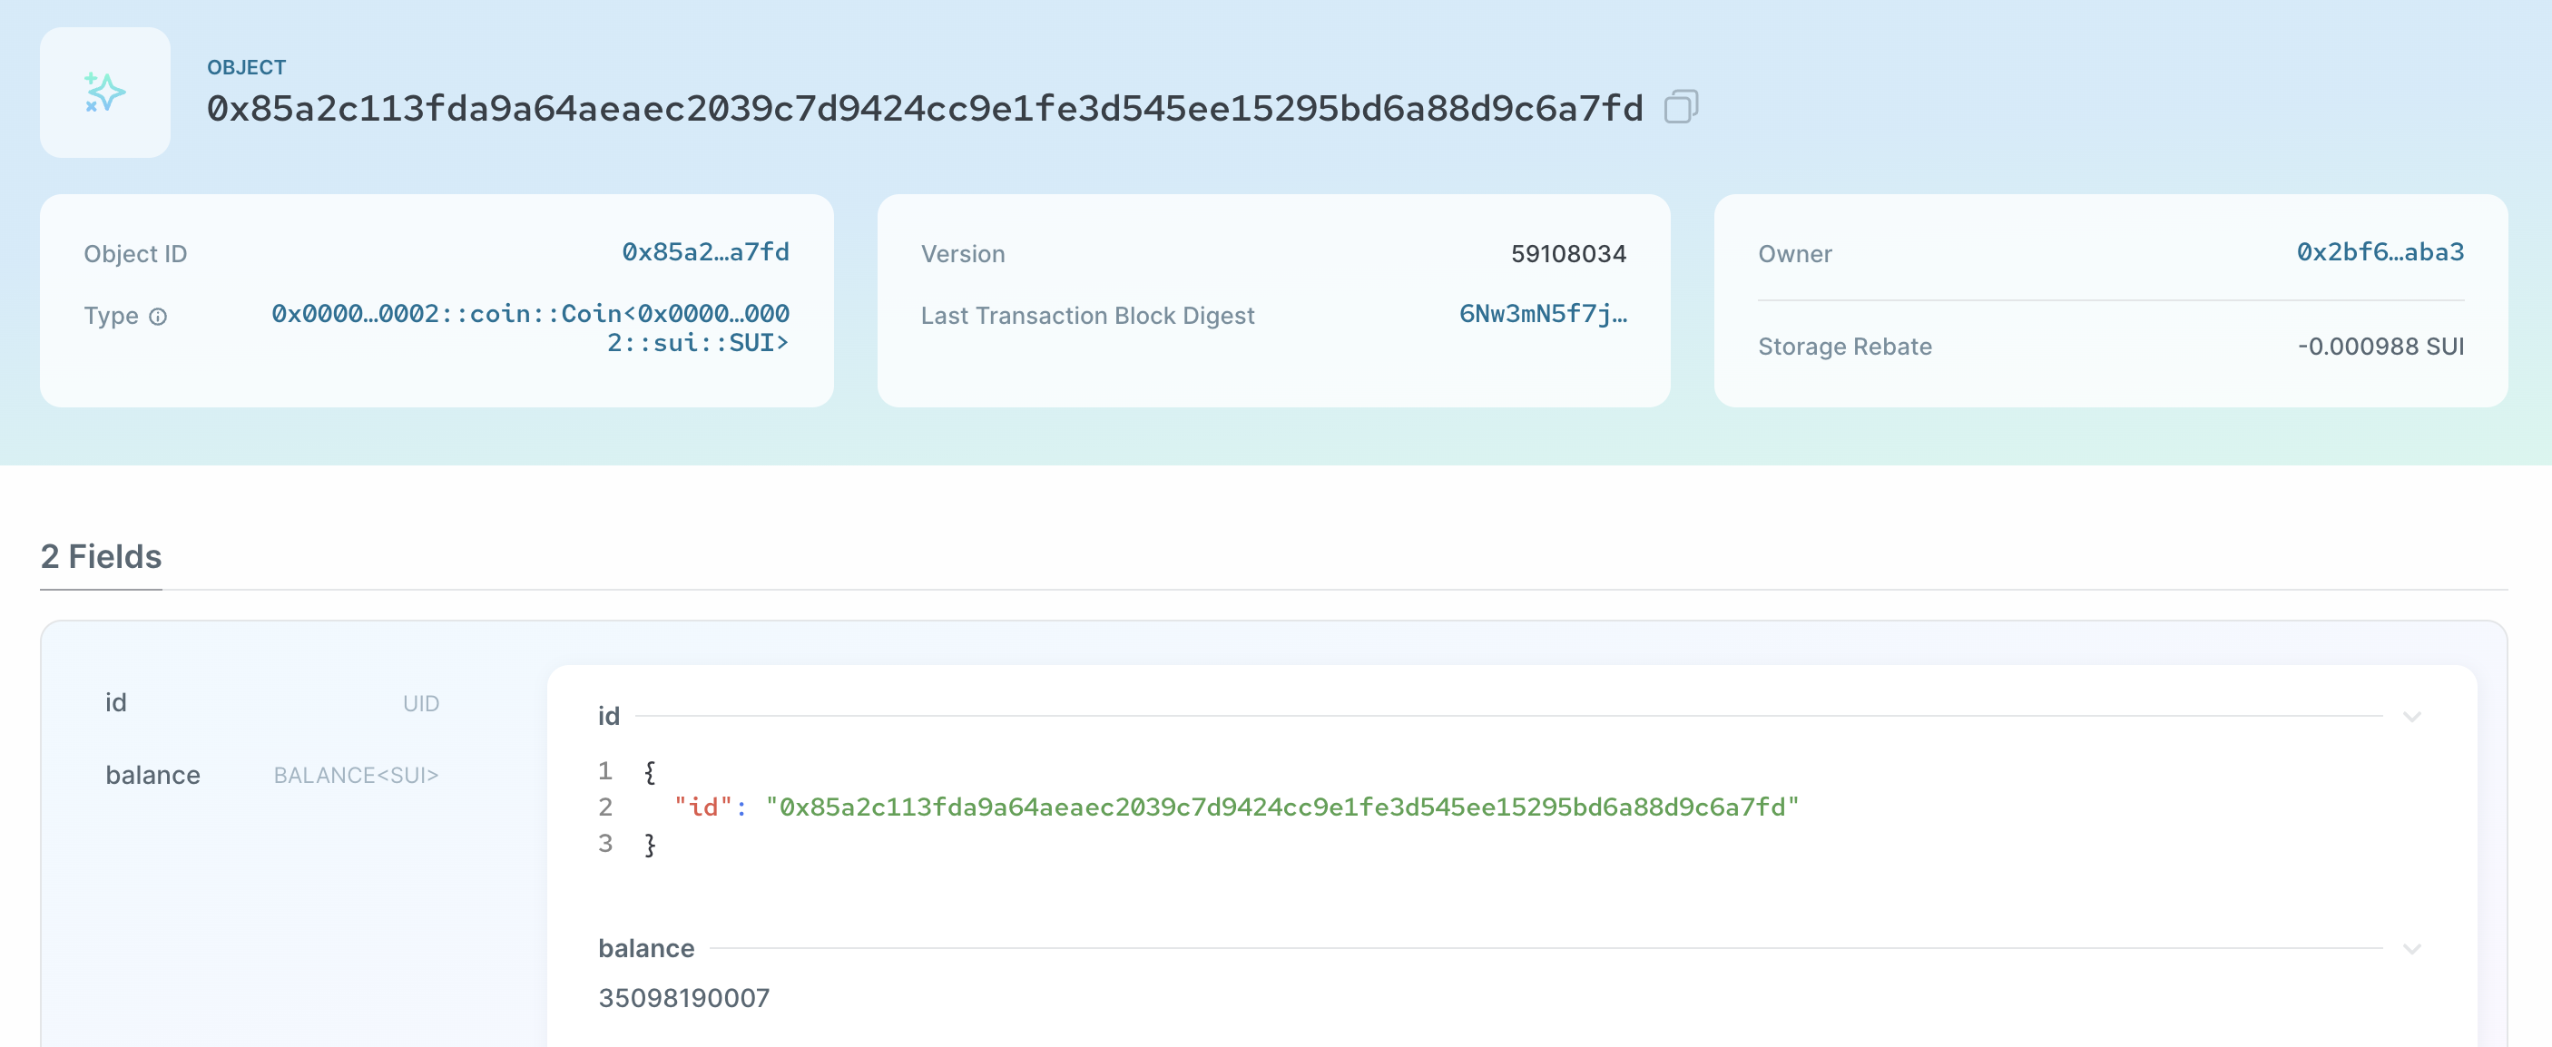Open Object ID link 0x85a2…a7fd

704,252
